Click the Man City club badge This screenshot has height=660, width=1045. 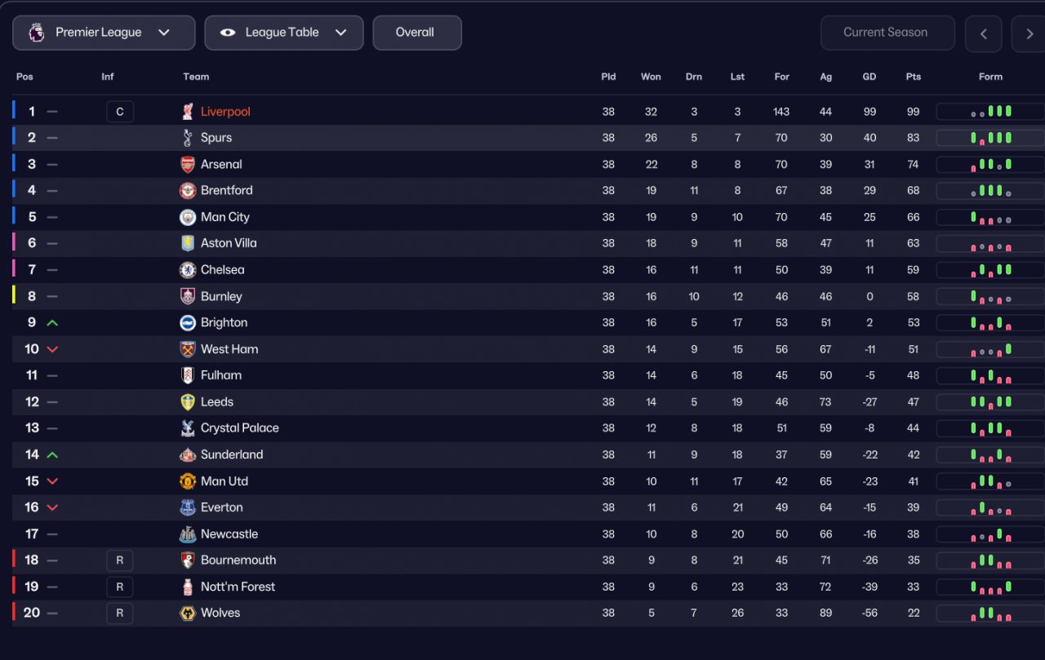click(x=188, y=217)
